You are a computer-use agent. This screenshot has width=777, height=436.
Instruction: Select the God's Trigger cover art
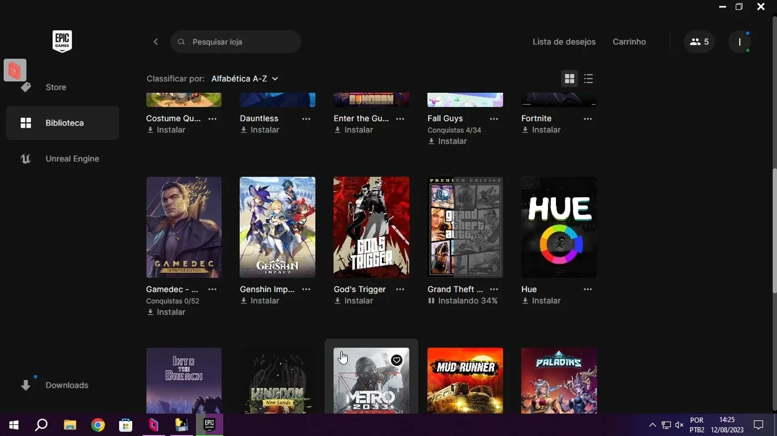372,227
